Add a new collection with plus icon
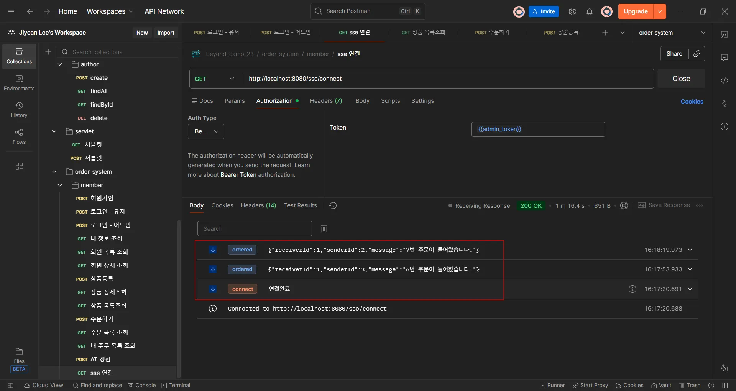 [x=48, y=52]
